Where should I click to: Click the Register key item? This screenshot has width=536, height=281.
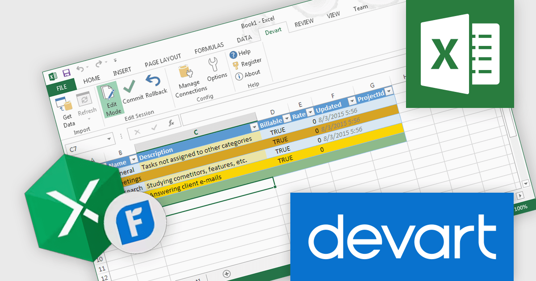pyautogui.click(x=246, y=64)
